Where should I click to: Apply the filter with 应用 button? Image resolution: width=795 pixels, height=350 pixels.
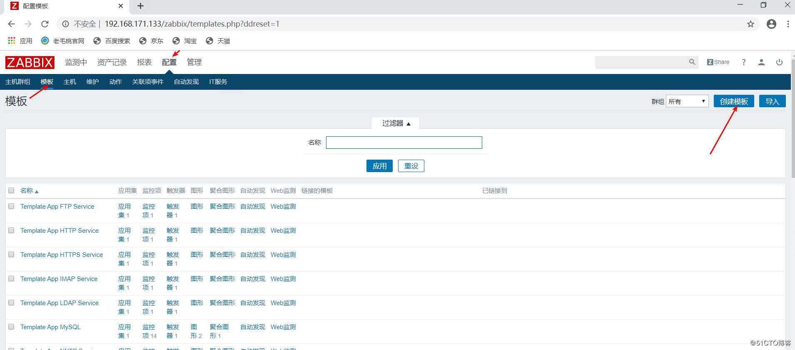[x=379, y=166]
